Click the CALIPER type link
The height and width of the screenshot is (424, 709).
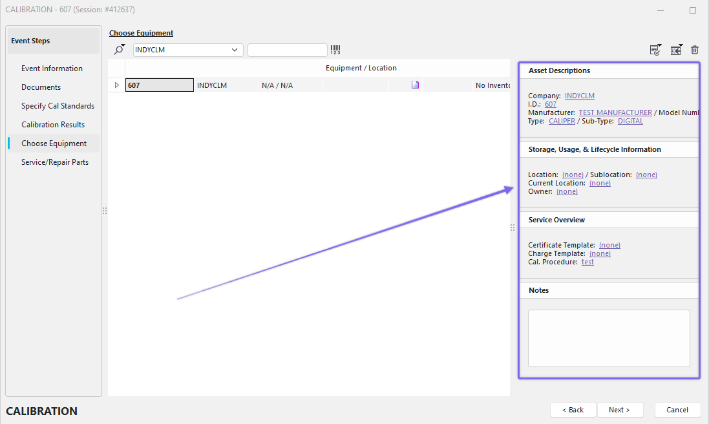(x=562, y=121)
